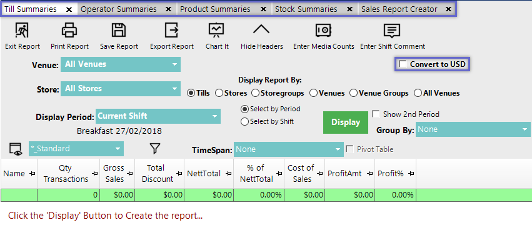532x225 pixels.
Task: Open the Display Period dropdown
Action: (x=158, y=116)
